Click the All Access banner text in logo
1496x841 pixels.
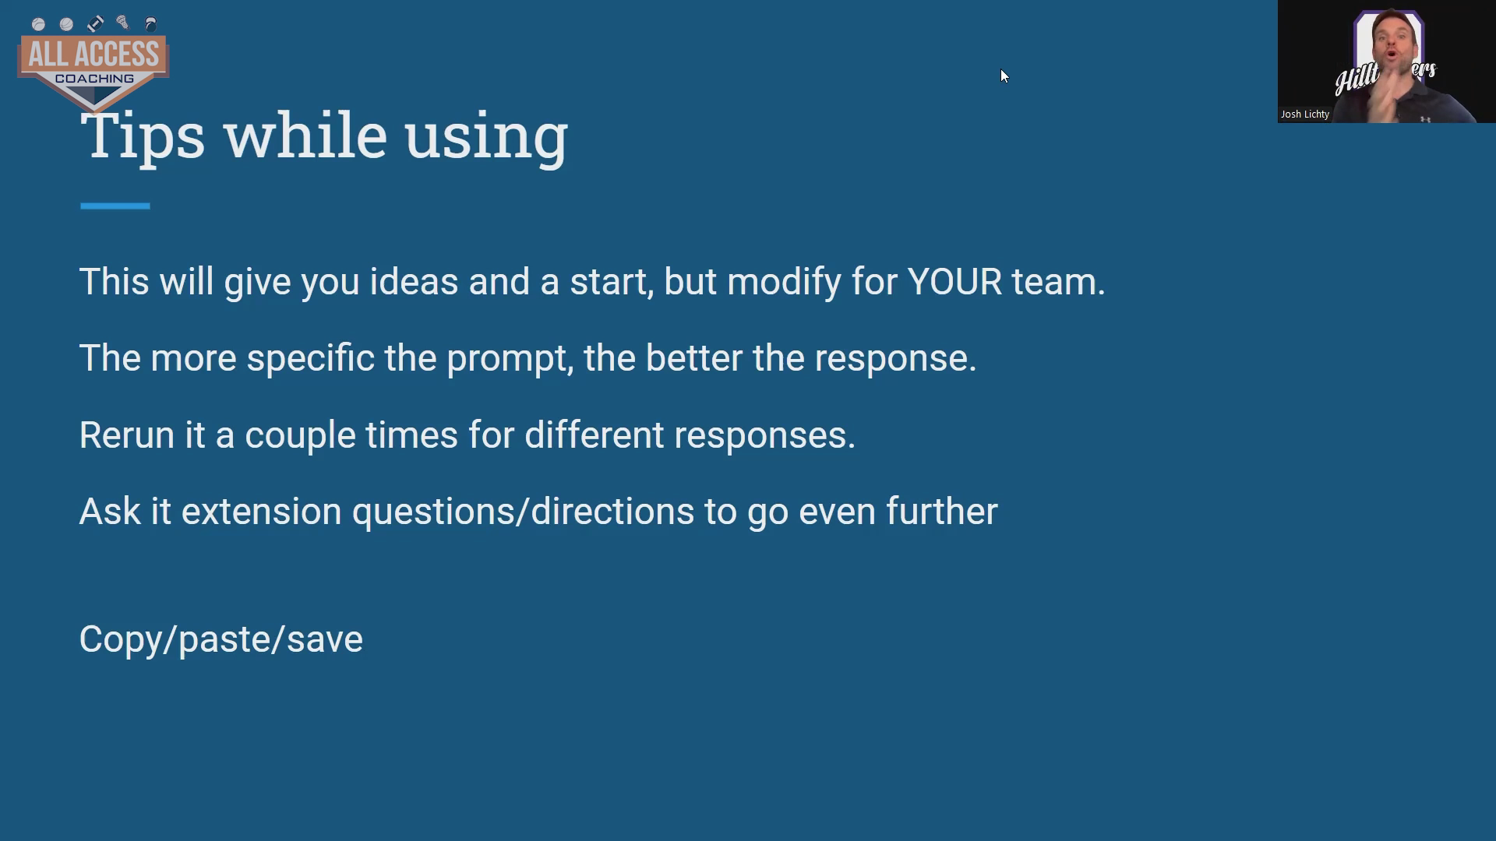point(93,55)
